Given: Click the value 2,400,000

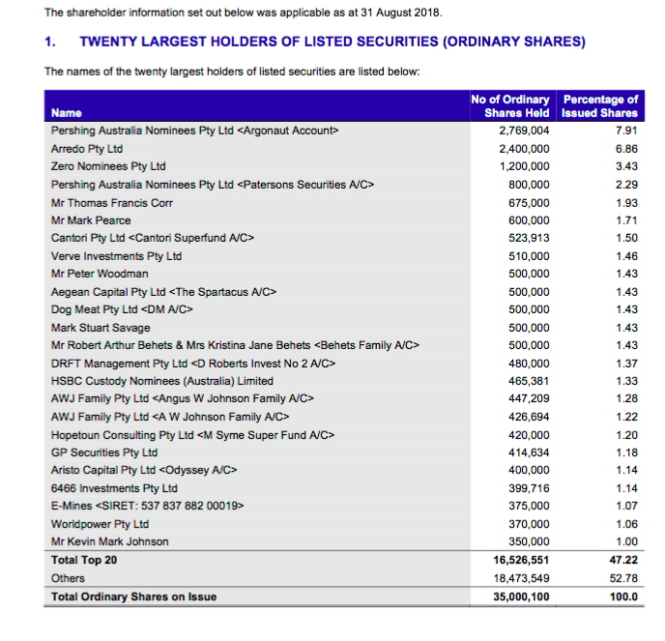Looking at the screenshot, I should pos(524,149).
